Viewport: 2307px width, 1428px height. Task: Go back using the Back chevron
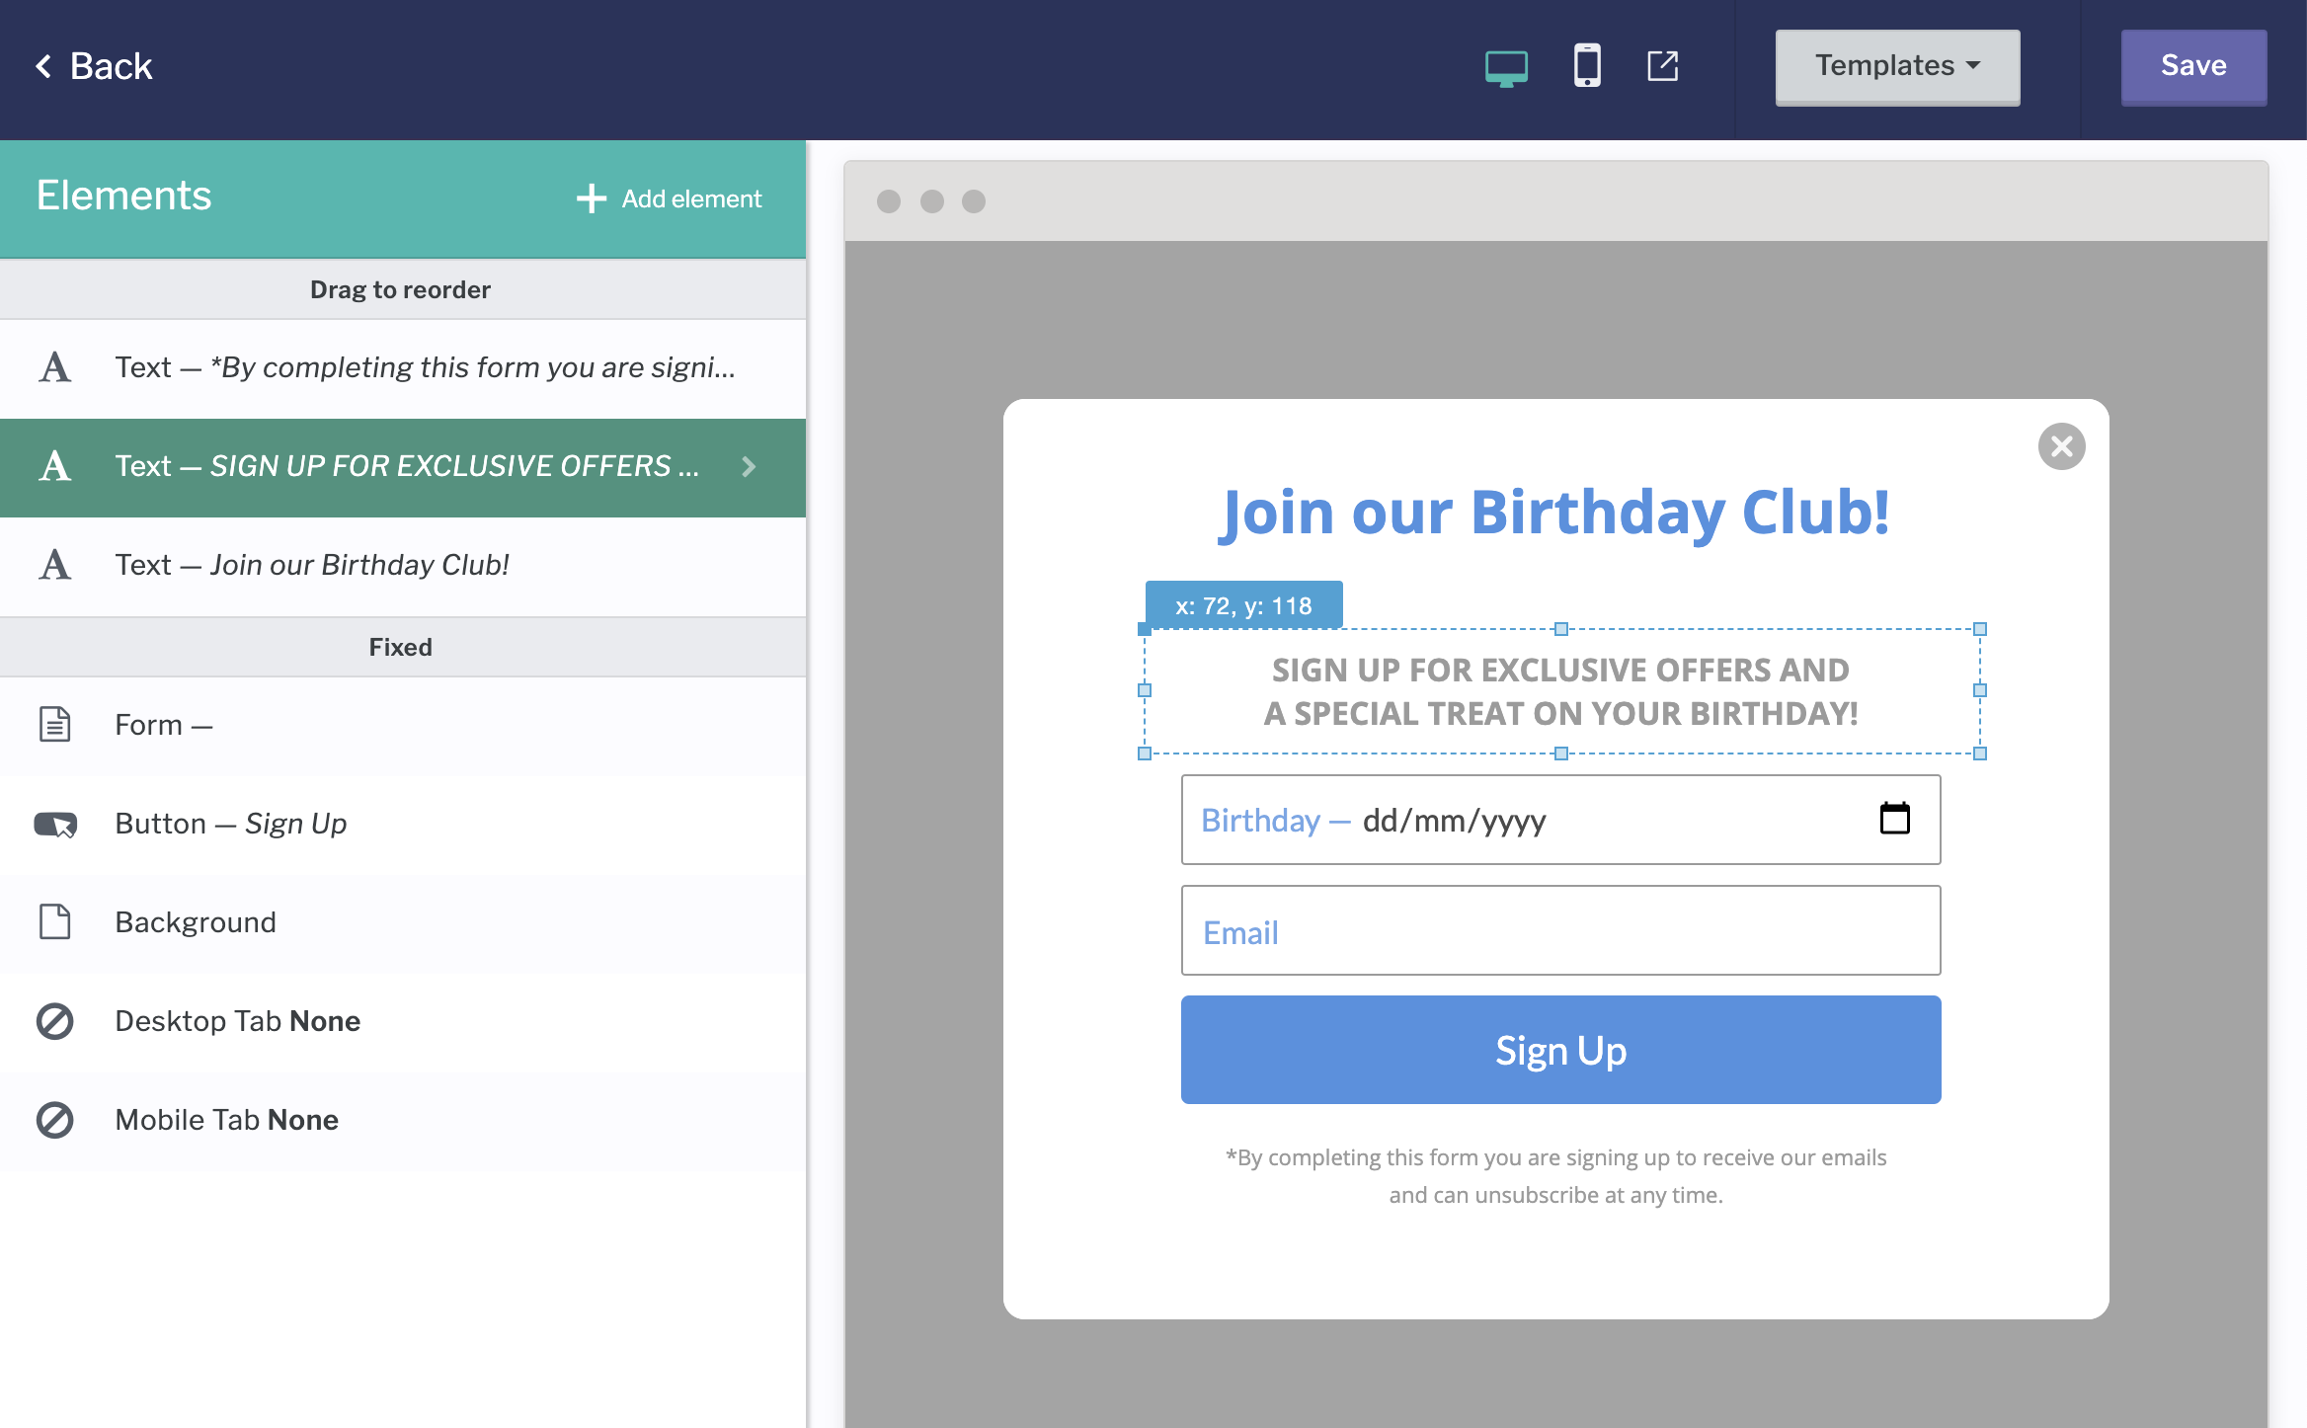[x=43, y=66]
